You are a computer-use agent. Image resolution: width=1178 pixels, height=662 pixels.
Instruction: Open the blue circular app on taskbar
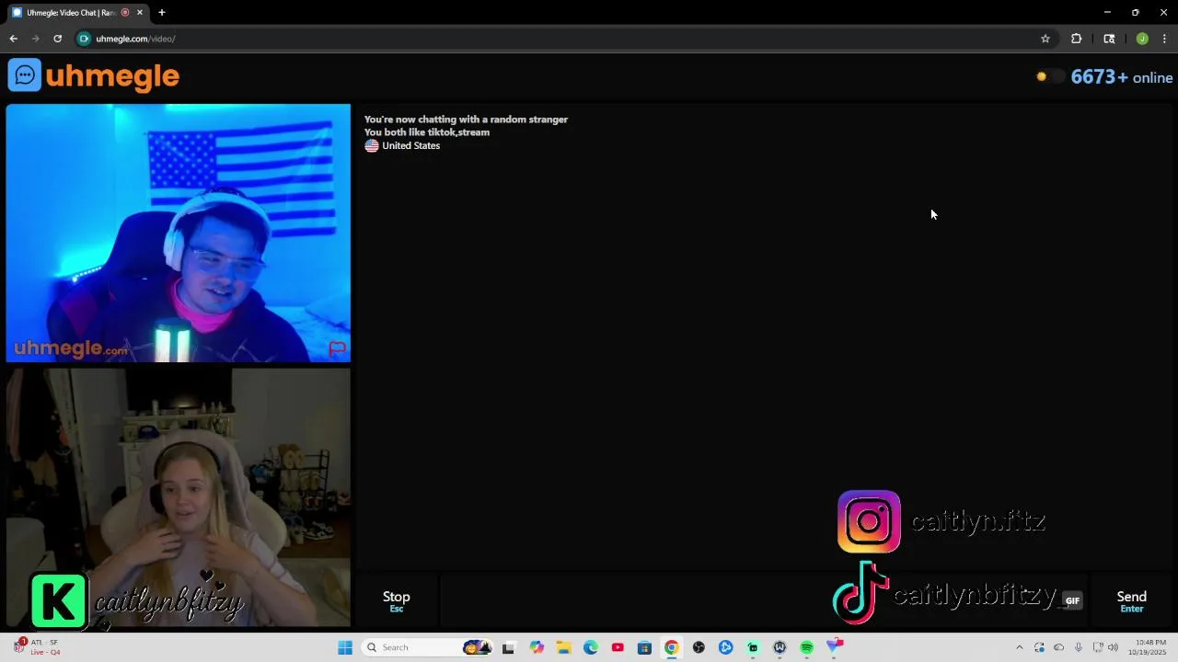(725, 647)
